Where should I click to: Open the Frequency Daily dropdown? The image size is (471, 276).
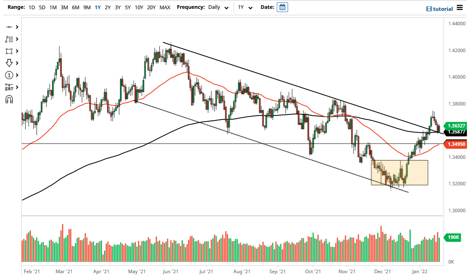217,7
